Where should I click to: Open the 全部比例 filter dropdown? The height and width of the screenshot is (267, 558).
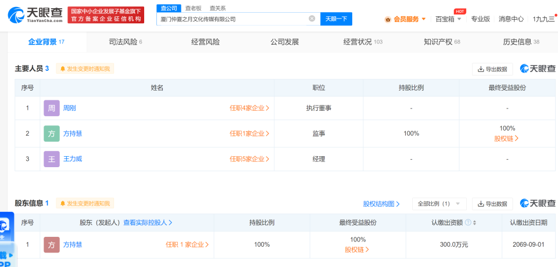click(x=439, y=204)
